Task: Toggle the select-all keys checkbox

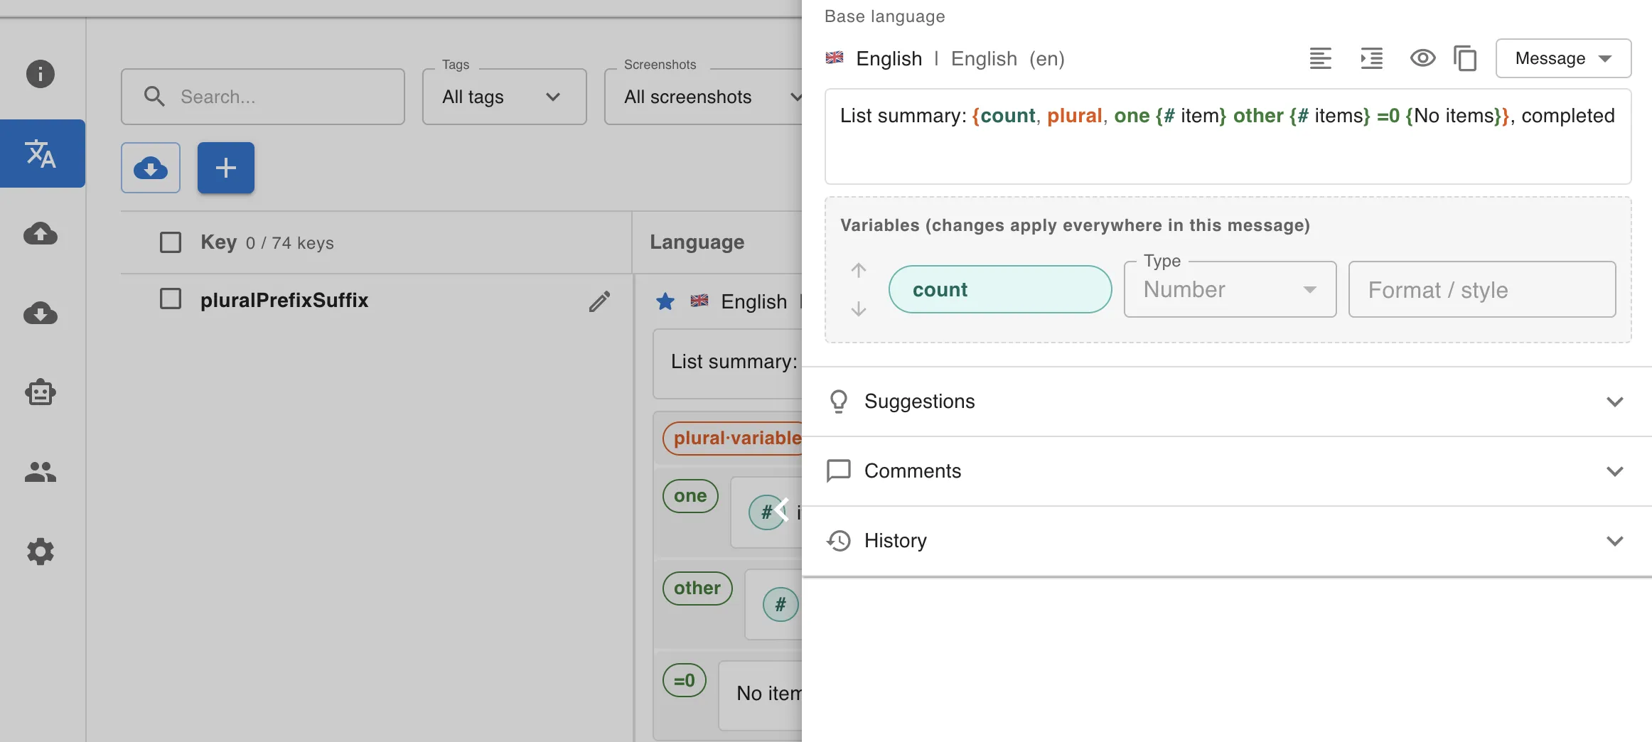Action: click(171, 242)
